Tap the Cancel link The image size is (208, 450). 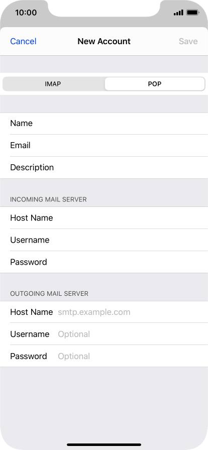tap(23, 41)
